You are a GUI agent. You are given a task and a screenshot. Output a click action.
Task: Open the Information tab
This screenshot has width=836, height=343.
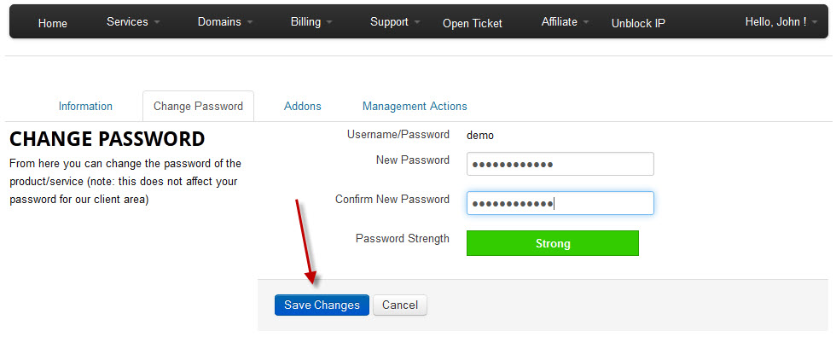pos(85,107)
